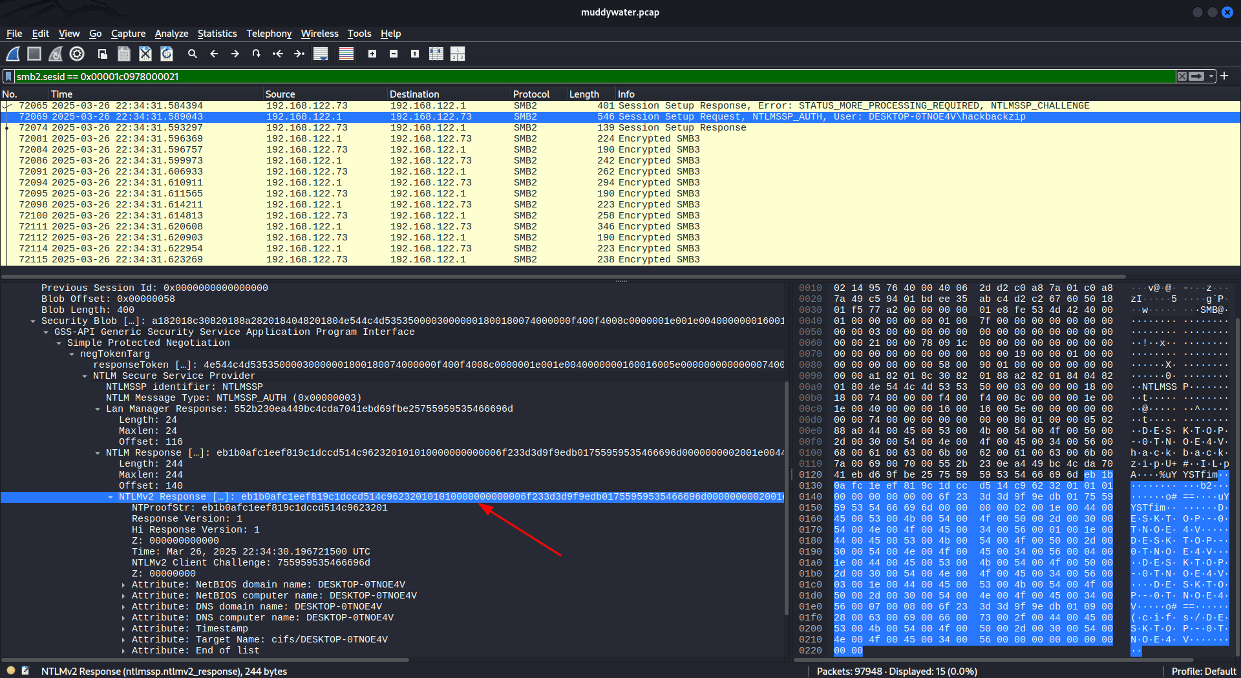
Task: Click the stop capture square icon
Action: [34, 54]
